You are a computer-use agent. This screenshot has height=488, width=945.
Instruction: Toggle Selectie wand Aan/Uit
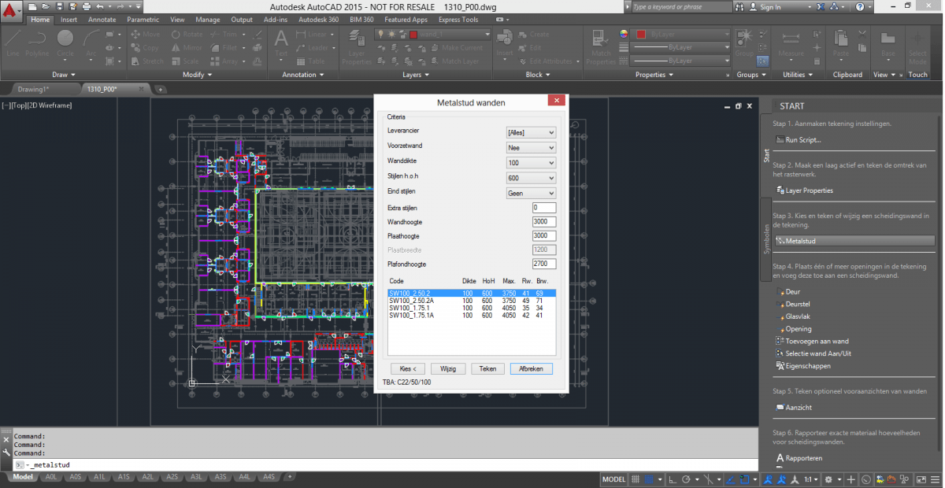[x=780, y=353]
